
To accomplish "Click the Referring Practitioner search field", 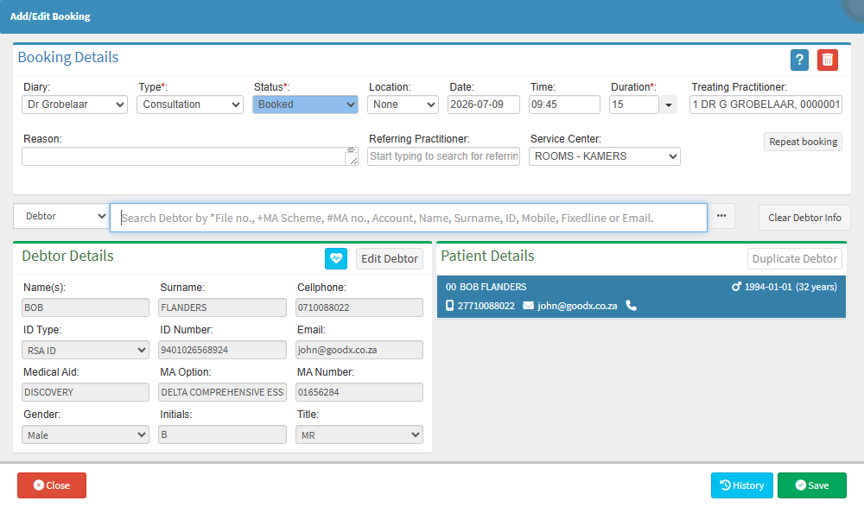I will 443,156.
